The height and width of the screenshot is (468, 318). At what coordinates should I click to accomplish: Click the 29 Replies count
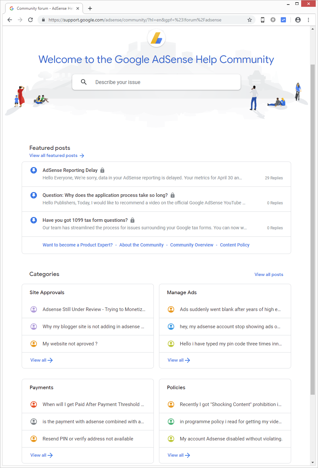(x=274, y=178)
